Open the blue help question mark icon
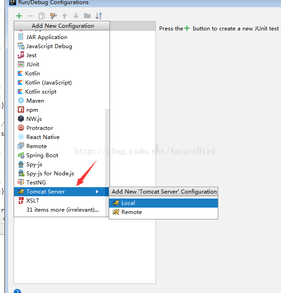This screenshot has width=281, height=293. [17, 291]
